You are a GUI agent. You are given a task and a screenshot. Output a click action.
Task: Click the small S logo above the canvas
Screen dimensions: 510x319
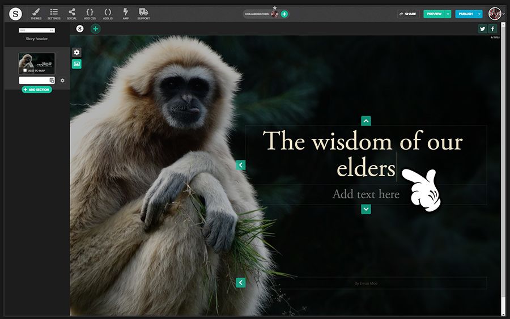coord(80,29)
